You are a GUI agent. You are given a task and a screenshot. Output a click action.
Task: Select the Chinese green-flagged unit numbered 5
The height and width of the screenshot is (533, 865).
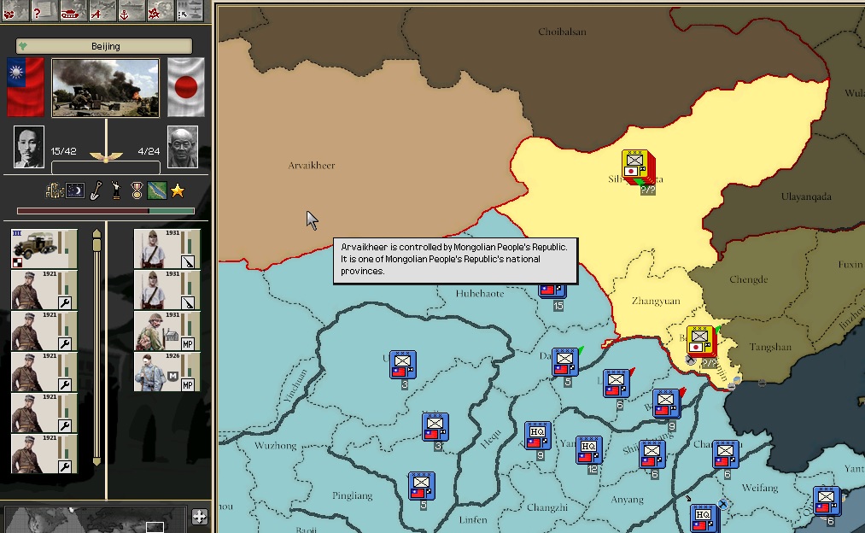565,362
